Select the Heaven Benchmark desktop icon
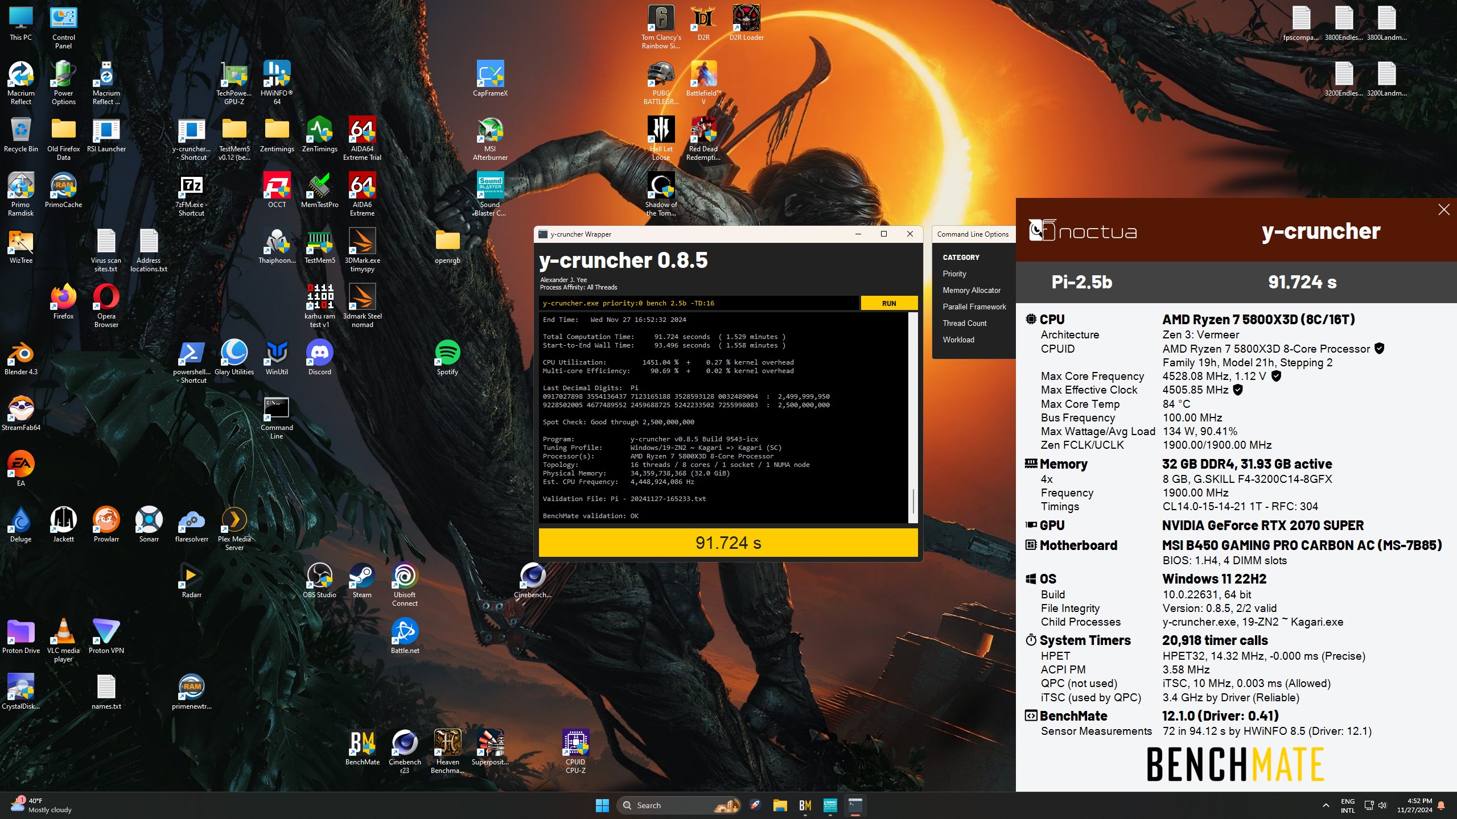 (x=447, y=751)
